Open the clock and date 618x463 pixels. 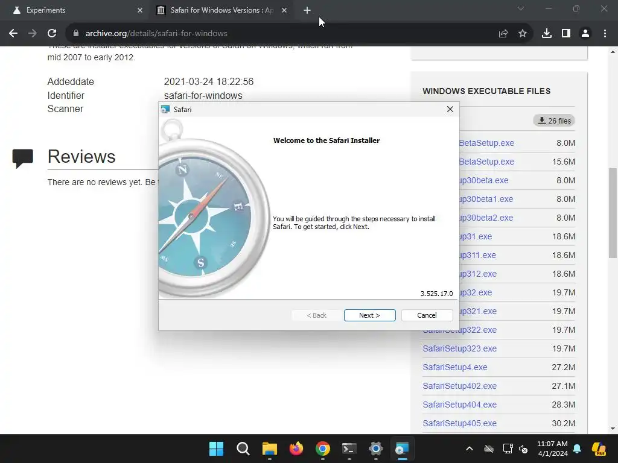553,449
